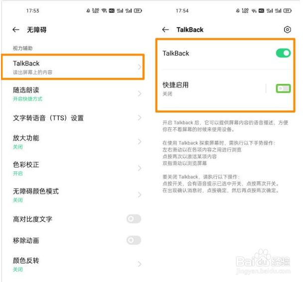308x282 pixels.
Task: Go back from the 无障碍 screen
Action: pos(16,30)
